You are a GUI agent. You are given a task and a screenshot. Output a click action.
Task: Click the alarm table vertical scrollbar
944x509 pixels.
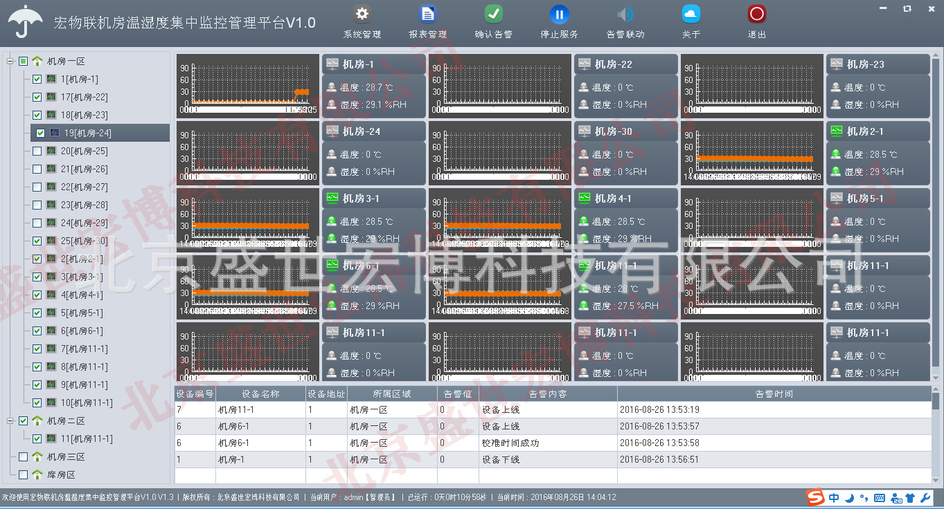936,435
